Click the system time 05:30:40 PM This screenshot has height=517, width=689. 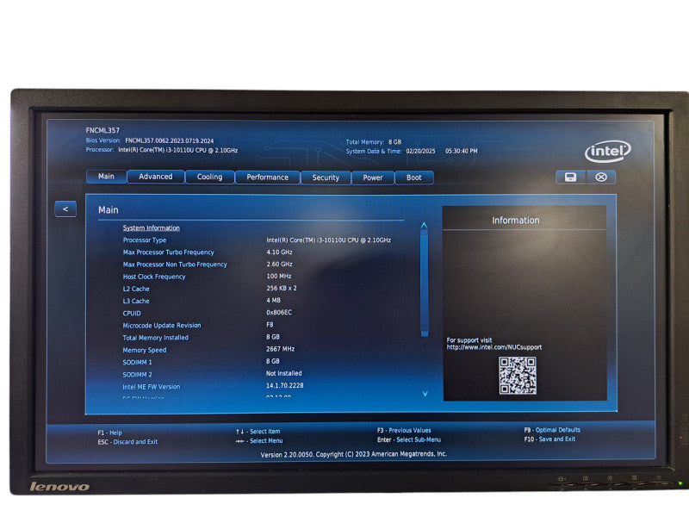click(x=462, y=151)
